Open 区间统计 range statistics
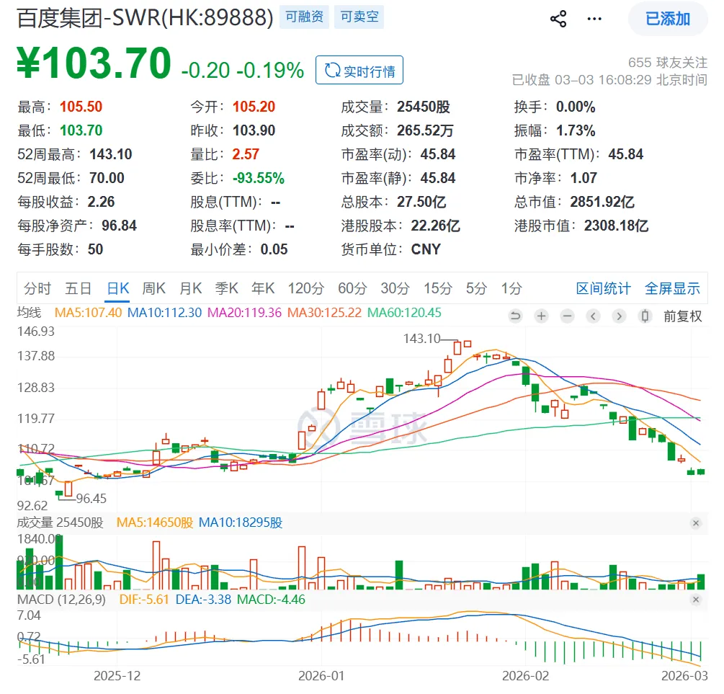Viewport: 724px width, 694px height. [604, 288]
